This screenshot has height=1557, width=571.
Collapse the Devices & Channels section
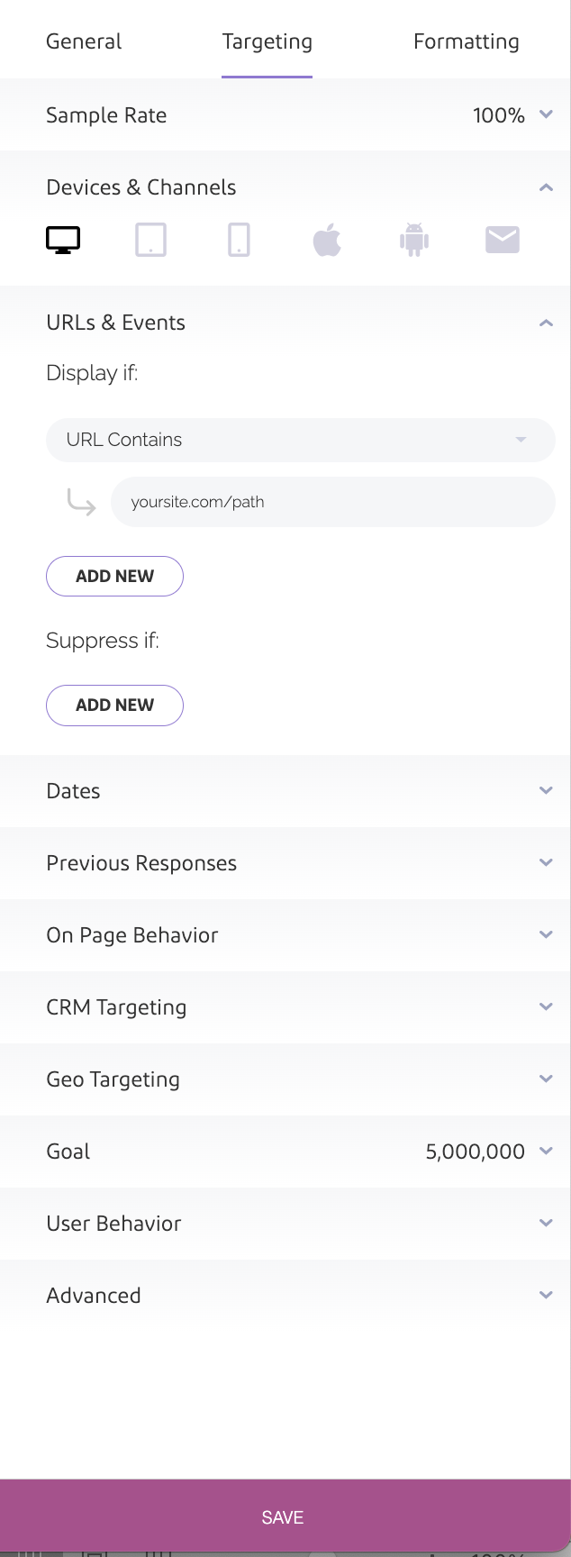tap(545, 187)
